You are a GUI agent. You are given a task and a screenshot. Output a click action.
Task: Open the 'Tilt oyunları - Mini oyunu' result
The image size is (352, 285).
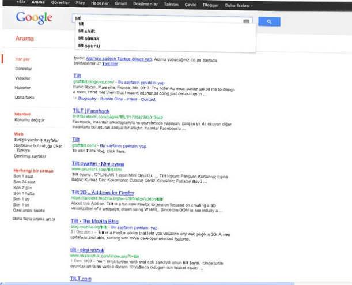98,164
